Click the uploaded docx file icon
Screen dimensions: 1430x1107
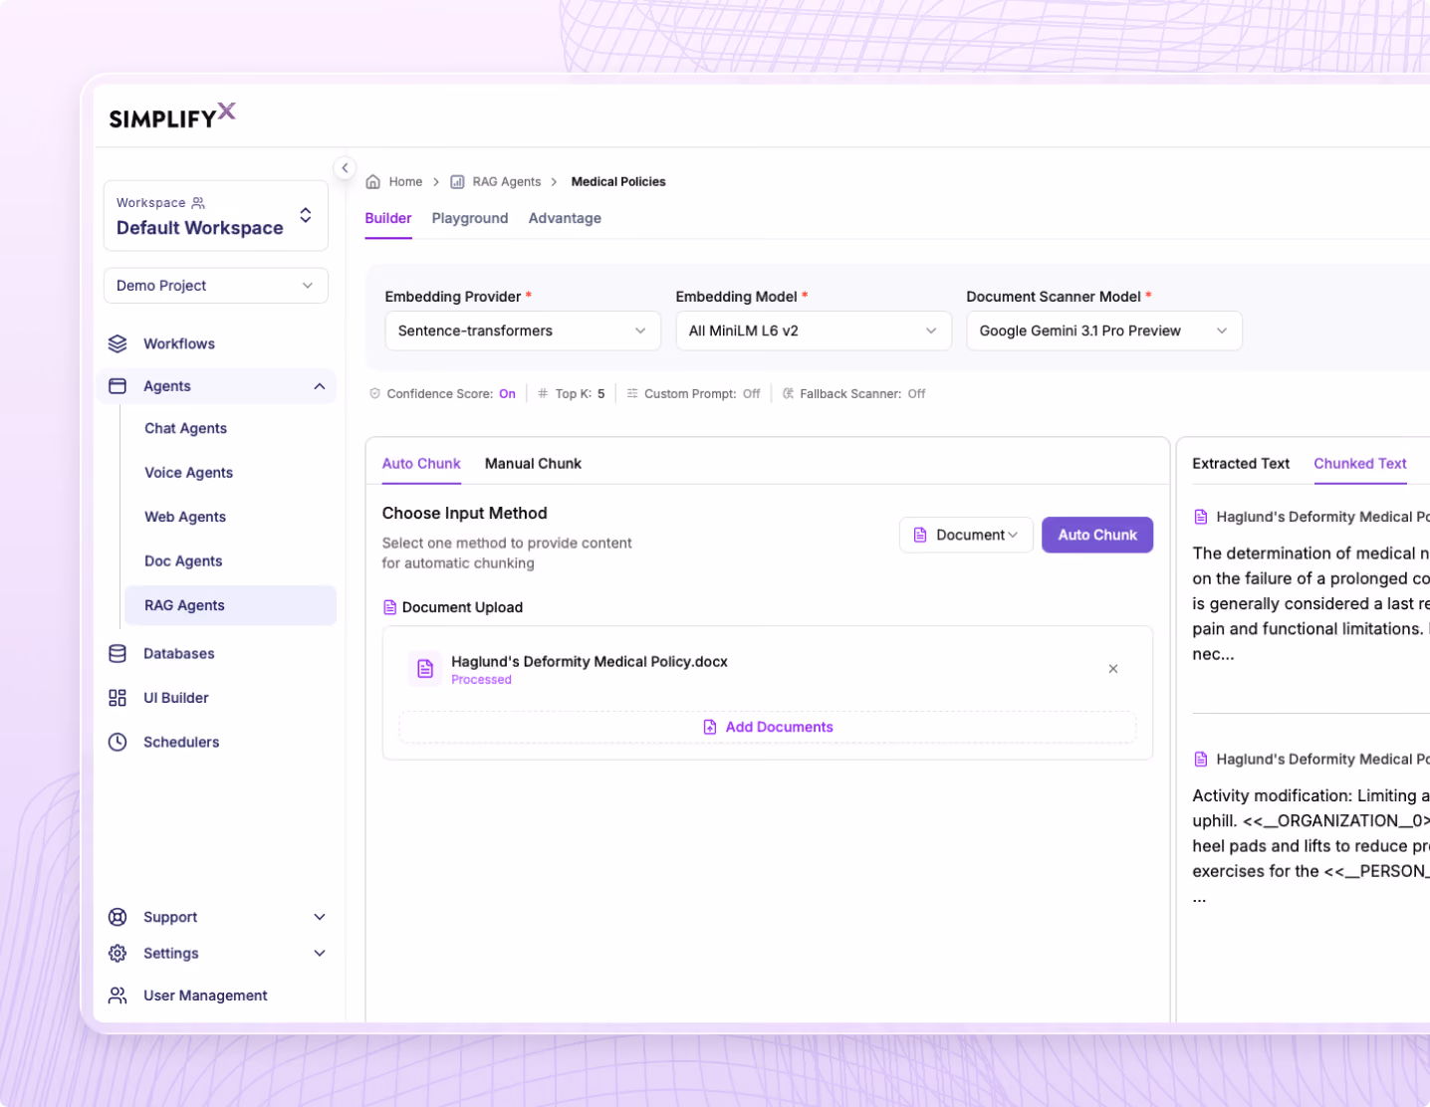[x=425, y=669]
